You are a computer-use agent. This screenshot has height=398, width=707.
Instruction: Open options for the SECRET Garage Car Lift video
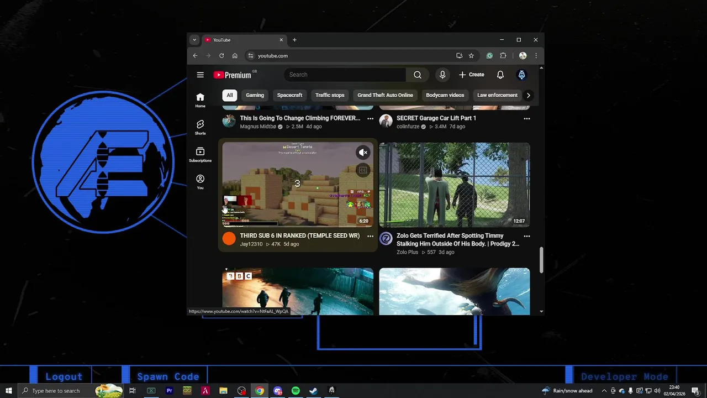pyautogui.click(x=526, y=118)
